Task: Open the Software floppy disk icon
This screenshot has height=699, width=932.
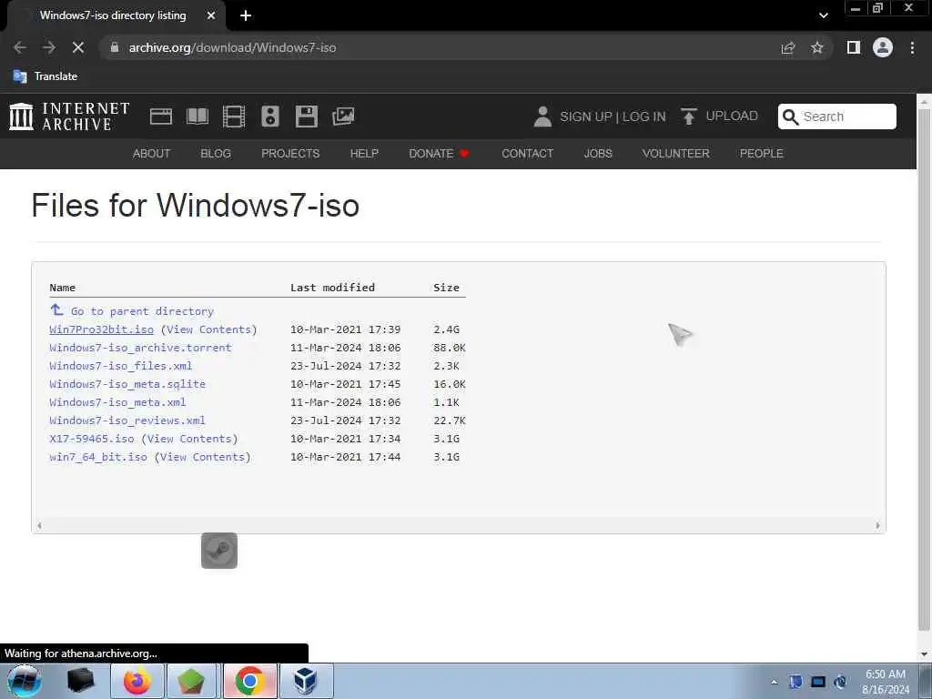Action: coord(307,116)
